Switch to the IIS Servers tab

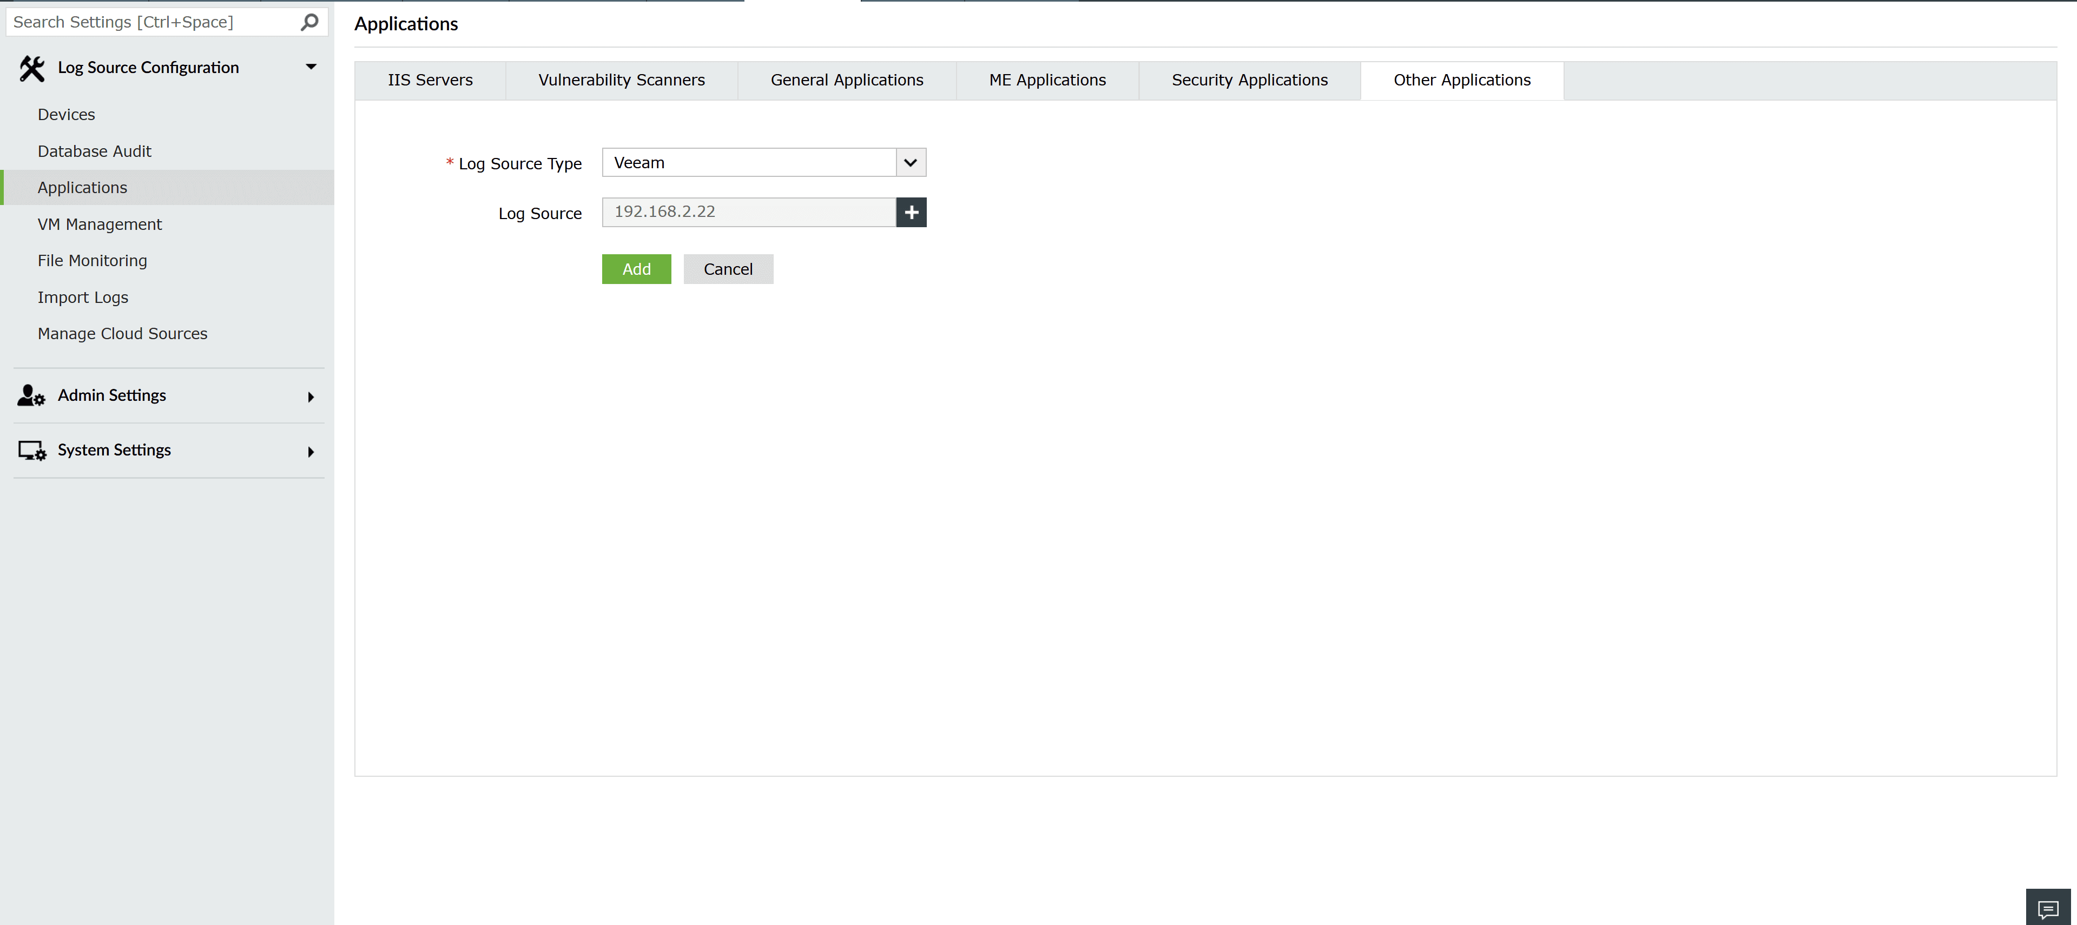pos(430,80)
